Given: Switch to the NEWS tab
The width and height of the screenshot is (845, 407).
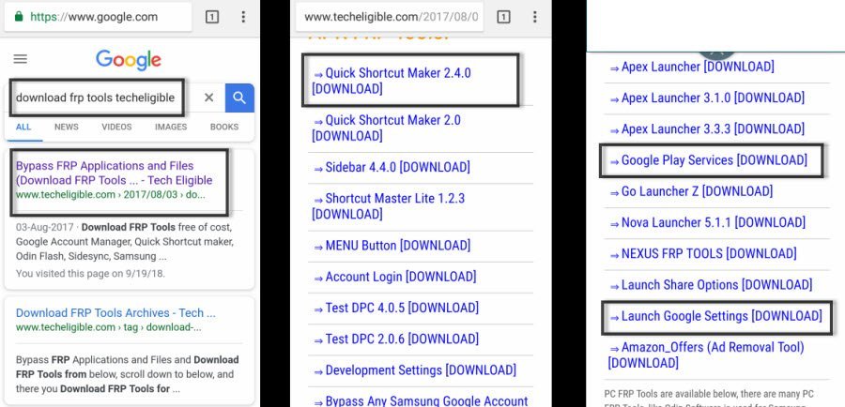Looking at the screenshot, I should tap(67, 127).
